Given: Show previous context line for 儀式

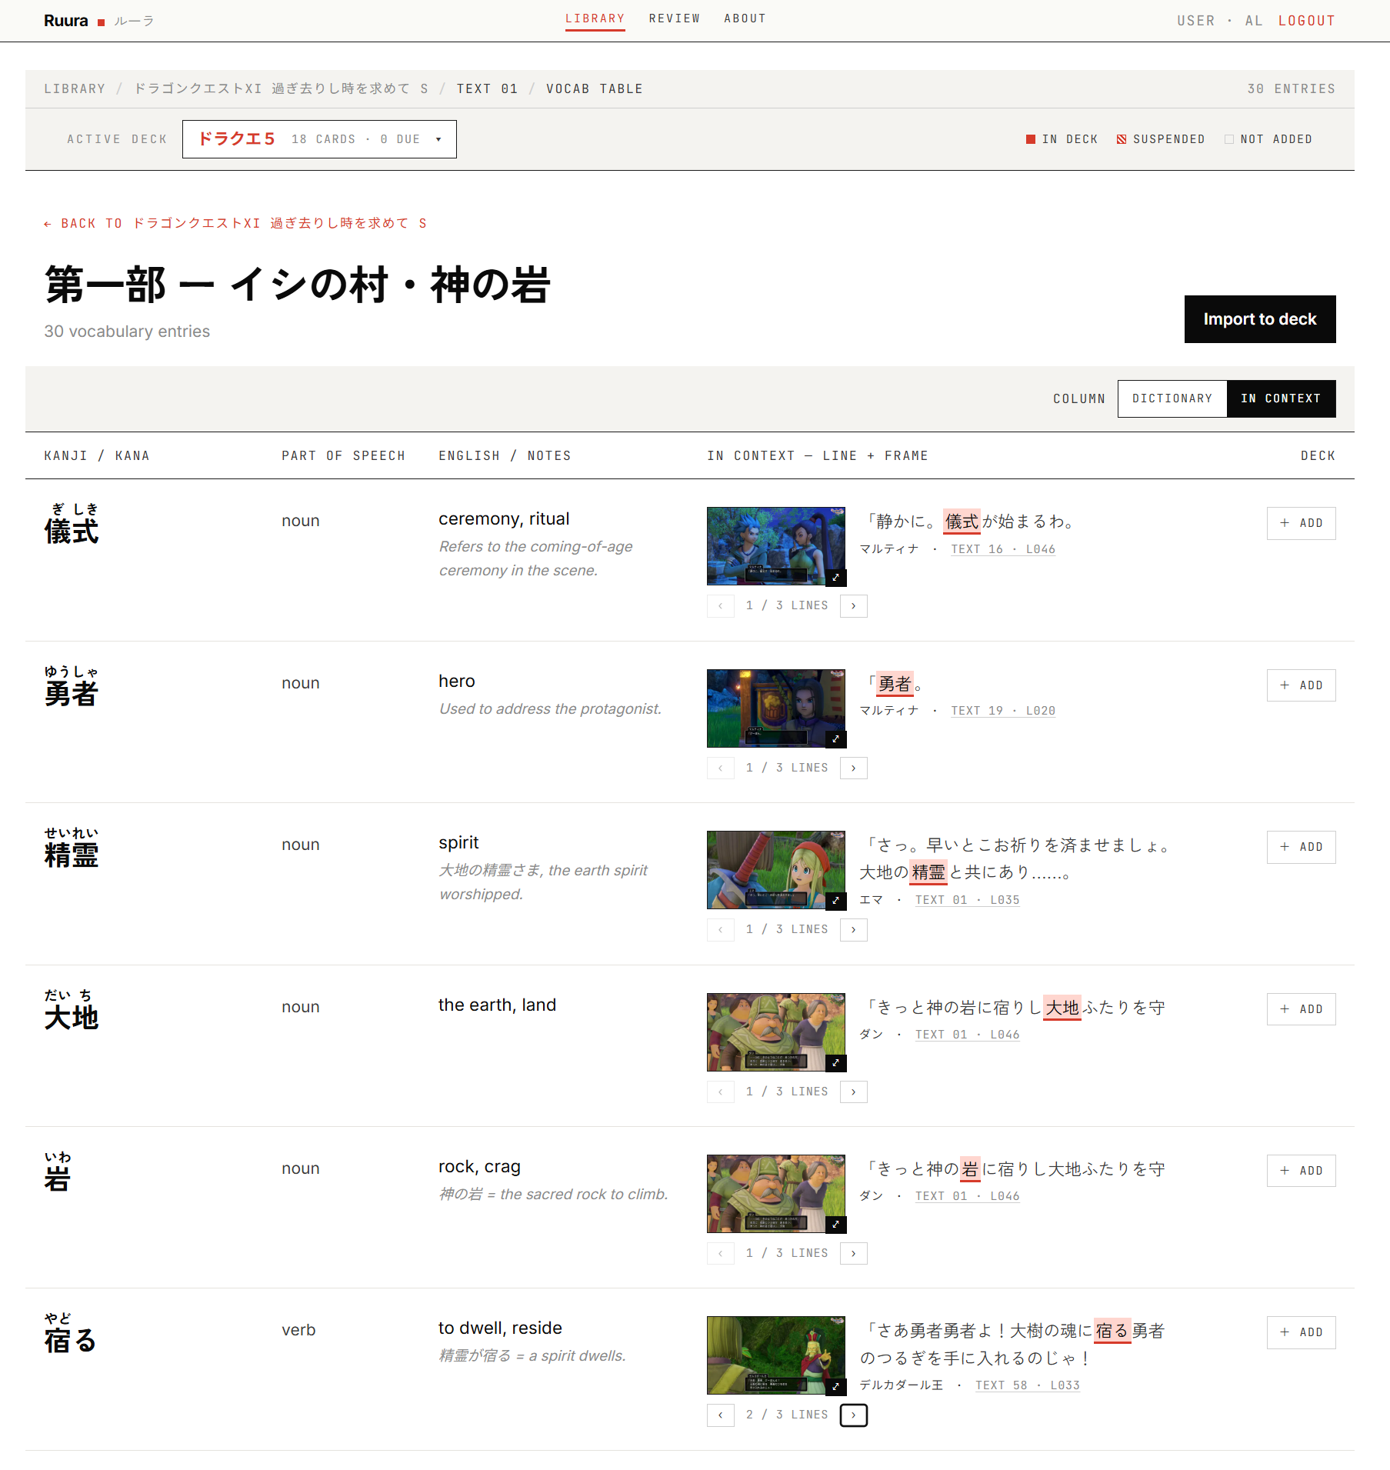Looking at the screenshot, I should pyautogui.click(x=721, y=606).
